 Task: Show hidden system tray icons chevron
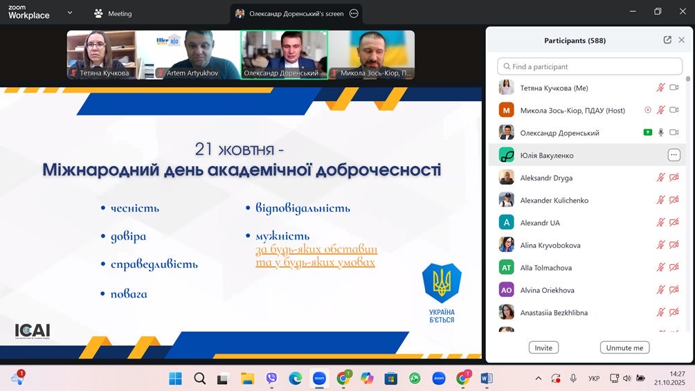click(539, 379)
